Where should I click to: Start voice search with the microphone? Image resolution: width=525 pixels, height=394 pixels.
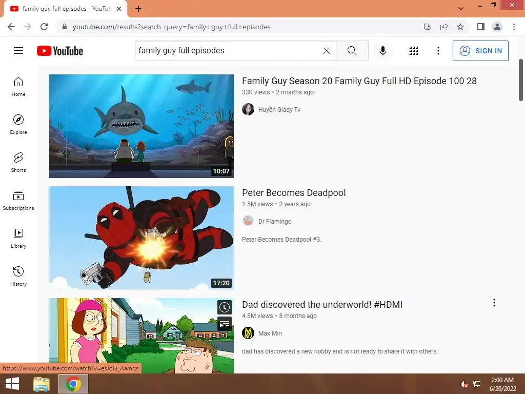(x=382, y=51)
